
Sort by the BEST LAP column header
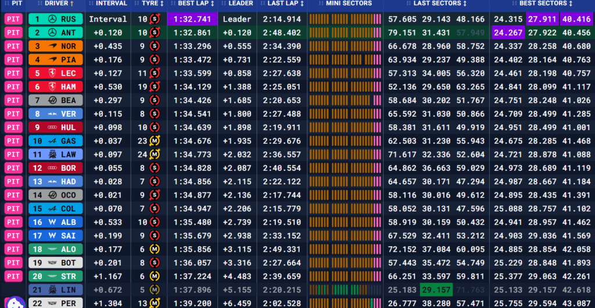click(196, 3)
